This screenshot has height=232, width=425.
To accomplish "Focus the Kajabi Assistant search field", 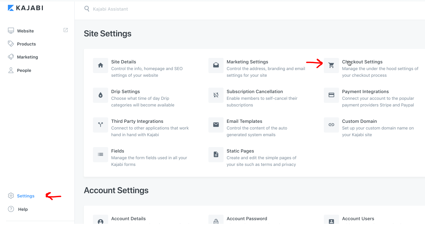I will coord(111,9).
